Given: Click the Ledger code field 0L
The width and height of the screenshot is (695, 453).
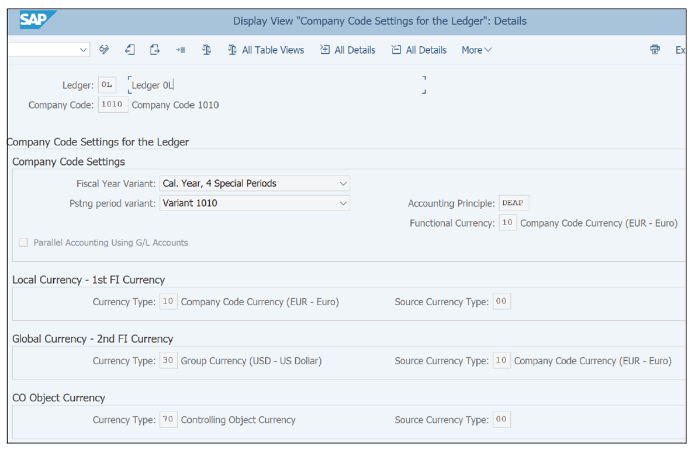Looking at the screenshot, I should point(107,85).
